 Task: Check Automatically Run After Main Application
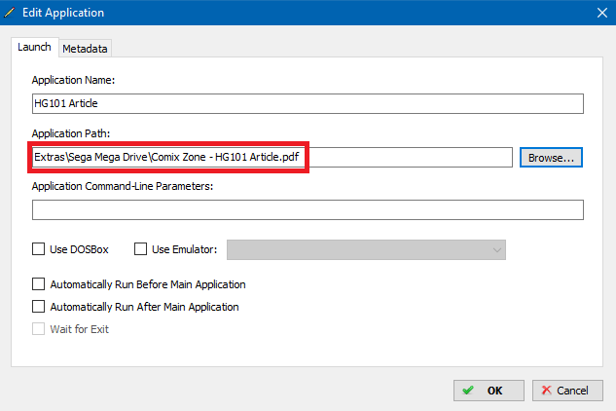(38, 307)
